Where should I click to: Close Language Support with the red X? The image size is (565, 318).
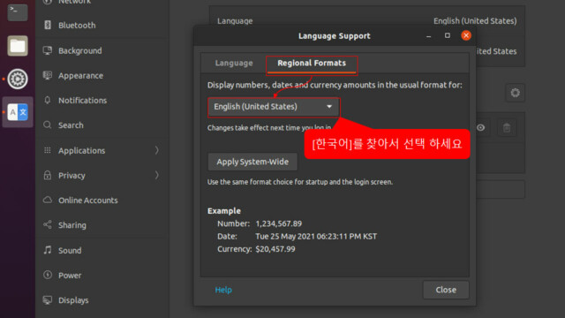(466, 35)
